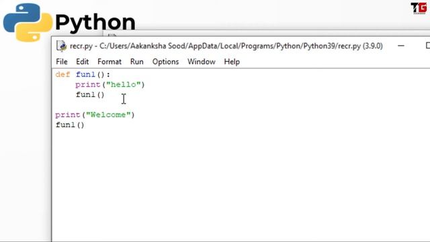430x242 pixels.
Task: Minimize the recr.py editor window
Action: coord(401,46)
